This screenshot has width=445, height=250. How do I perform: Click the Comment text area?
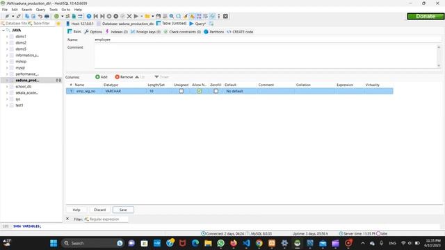pos(266,56)
